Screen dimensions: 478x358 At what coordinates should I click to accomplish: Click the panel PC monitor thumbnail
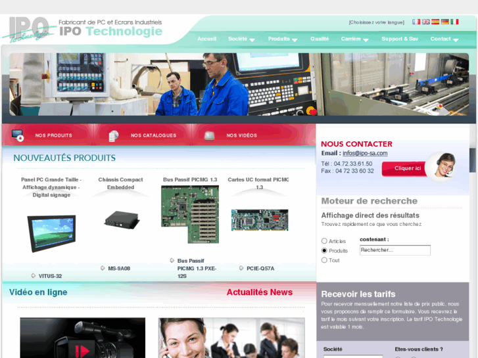coord(51,233)
